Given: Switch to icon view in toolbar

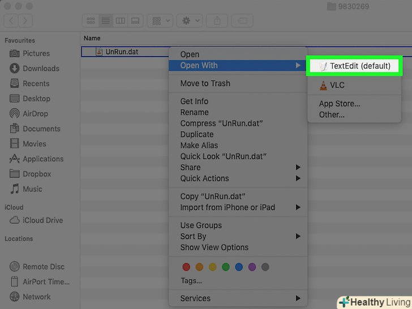Looking at the screenshot, I should (91, 20).
